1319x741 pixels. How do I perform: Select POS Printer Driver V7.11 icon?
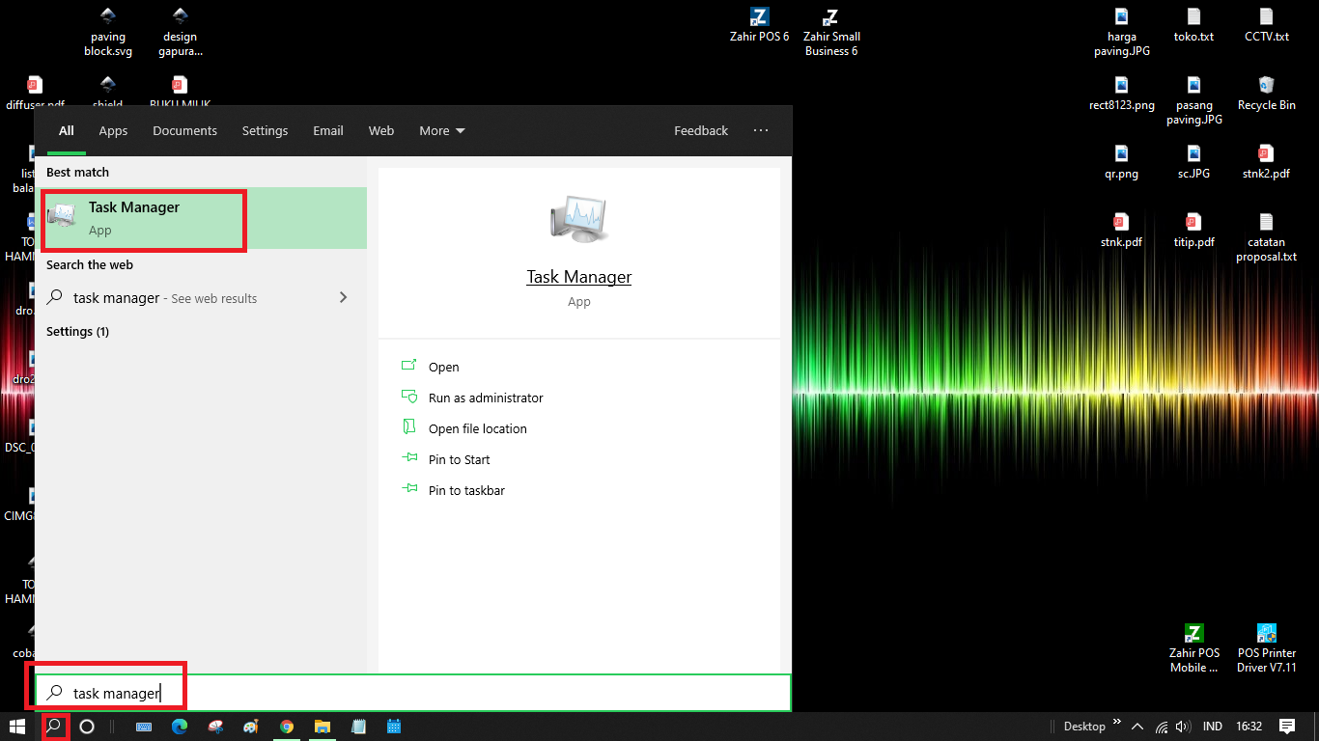point(1266,648)
